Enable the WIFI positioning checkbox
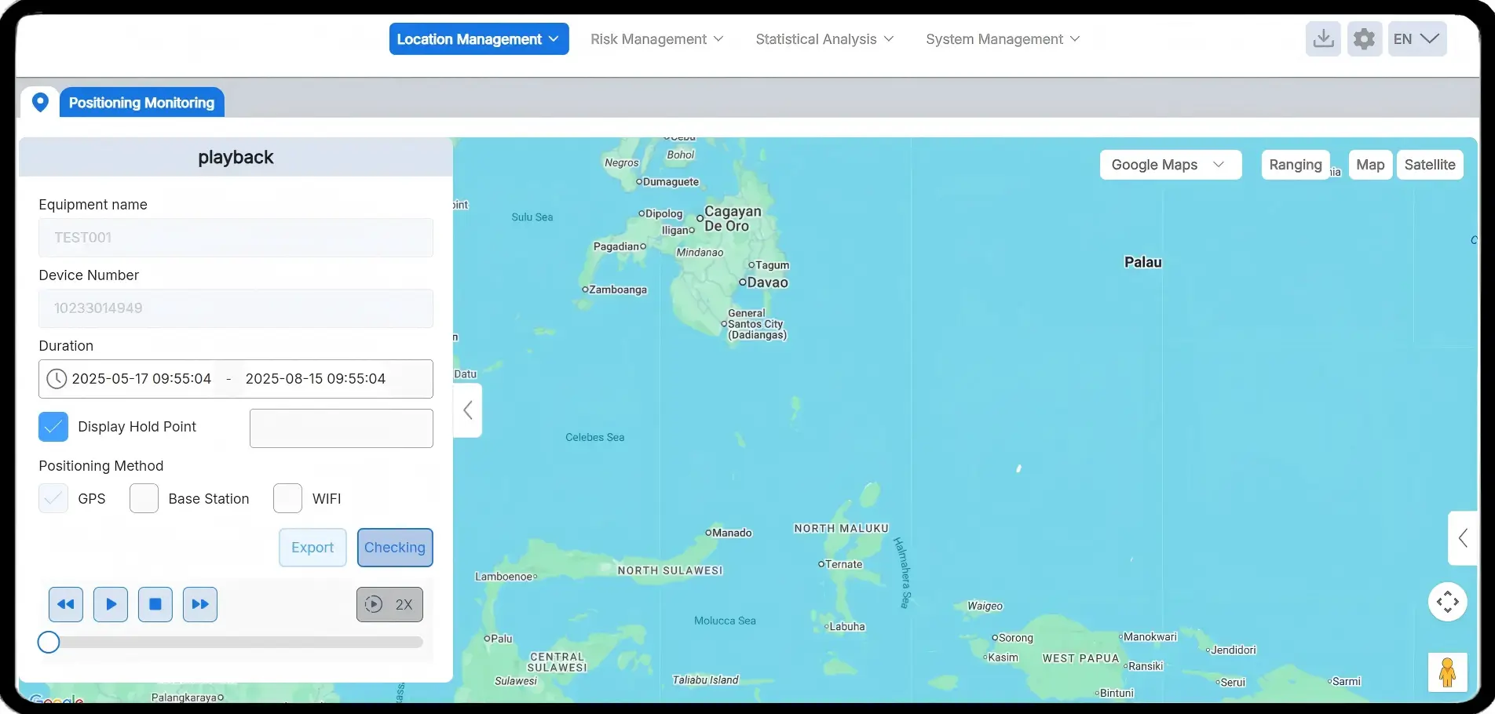 click(288, 499)
